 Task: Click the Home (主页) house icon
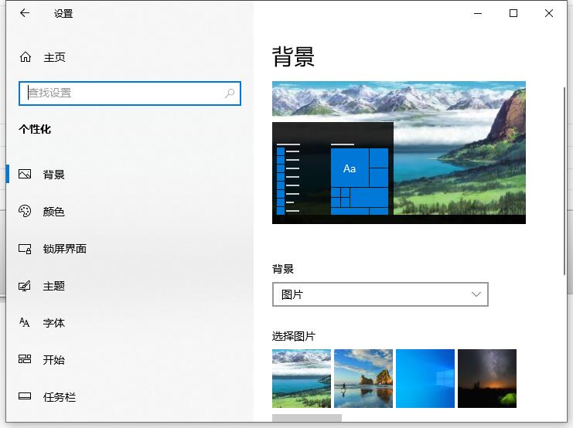26,56
